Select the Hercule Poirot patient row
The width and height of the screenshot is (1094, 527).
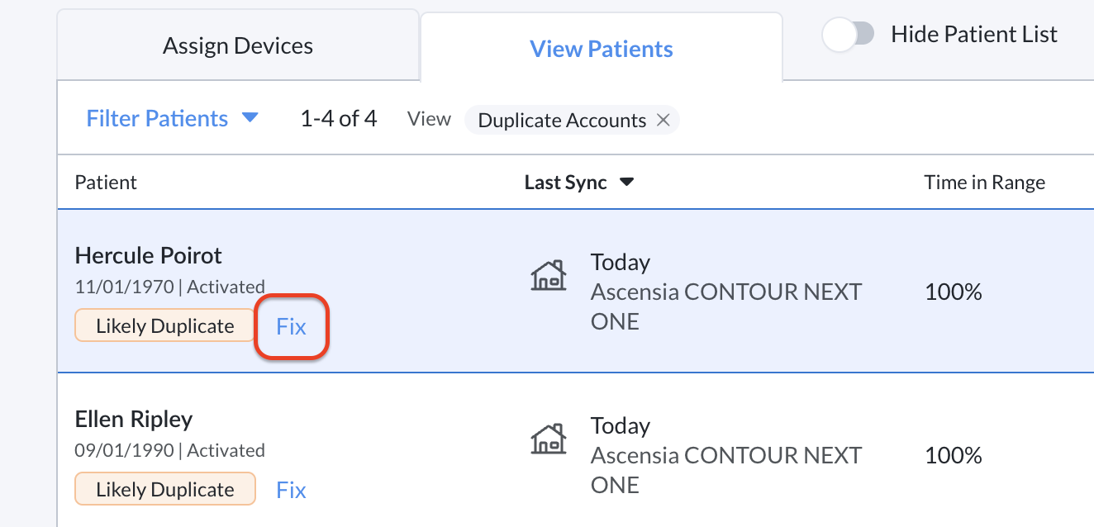coord(148,255)
